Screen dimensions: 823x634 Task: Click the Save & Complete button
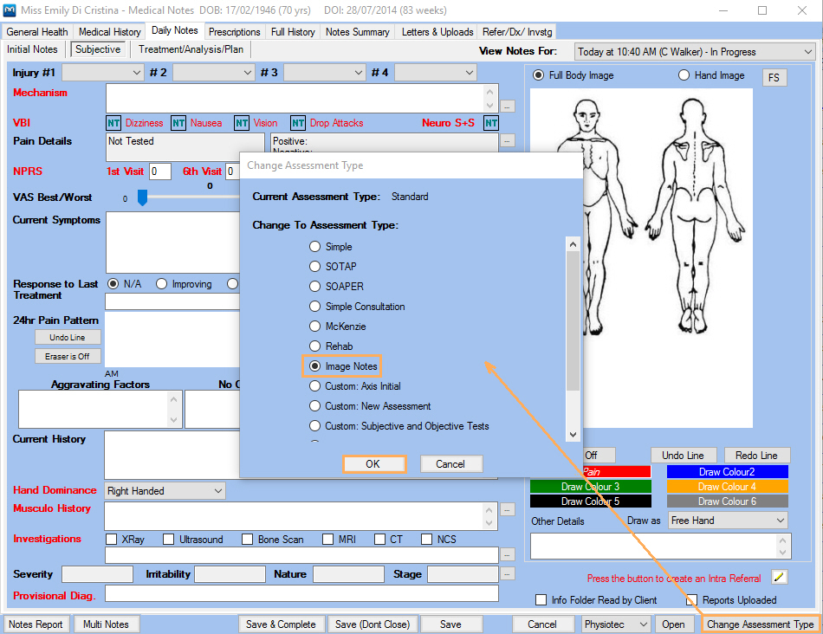[281, 624]
